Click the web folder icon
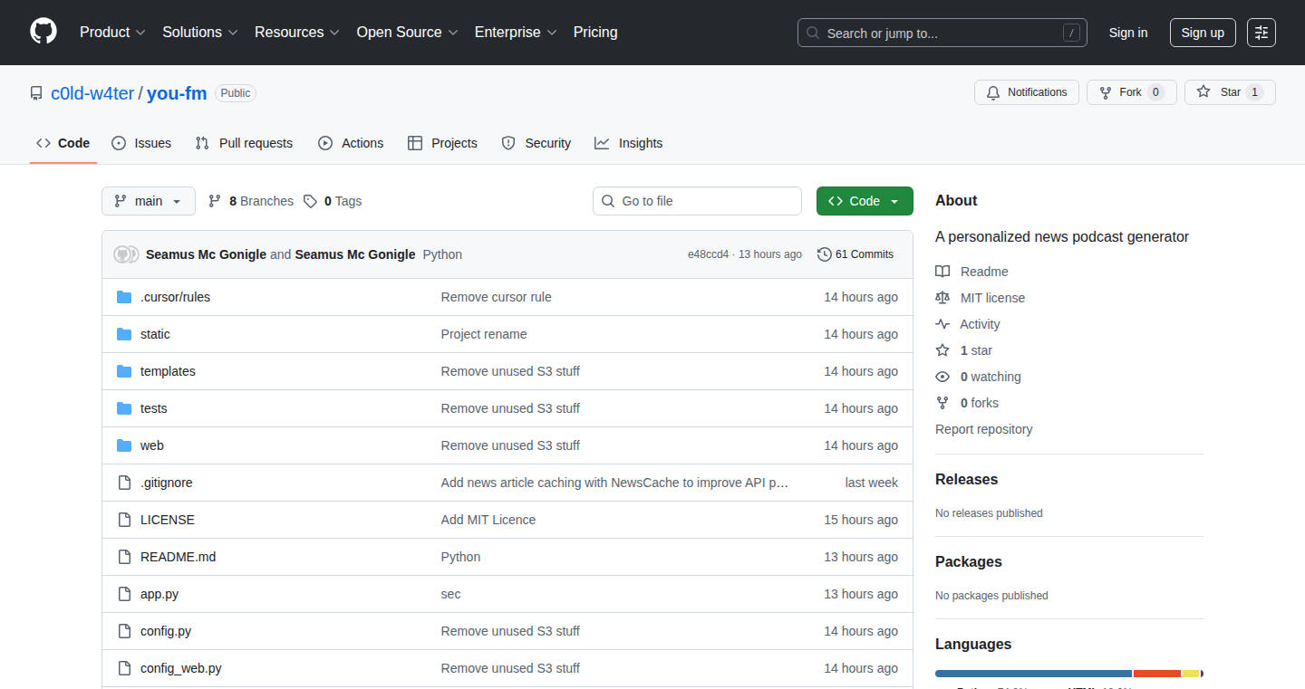Screen dimensions: 1305x689 pos(124,445)
